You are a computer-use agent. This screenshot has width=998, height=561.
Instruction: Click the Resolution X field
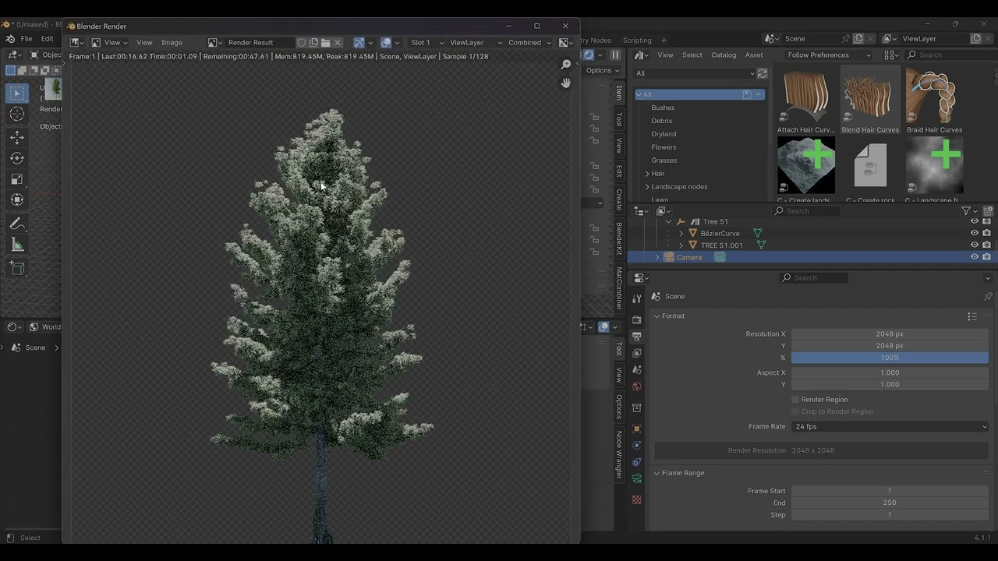pos(890,334)
